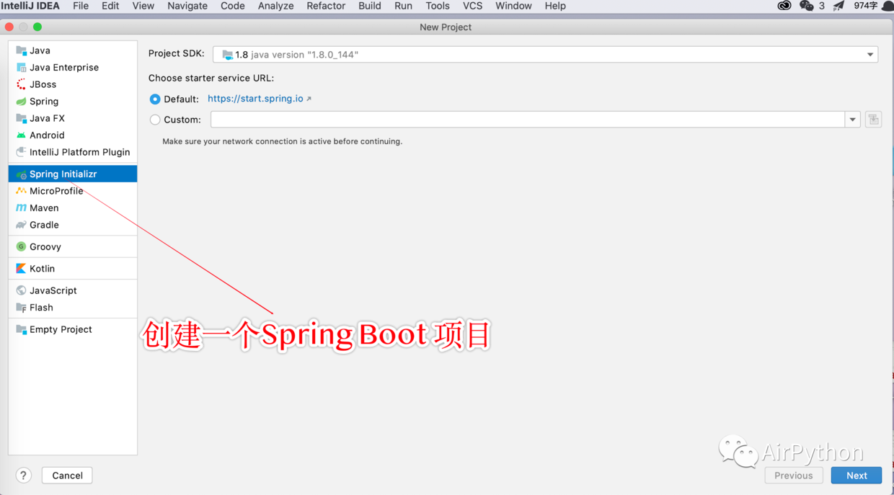Image resolution: width=894 pixels, height=495 pixels.
Task: Select the Custom starter URL radio
Action: [x=155, y=120]
